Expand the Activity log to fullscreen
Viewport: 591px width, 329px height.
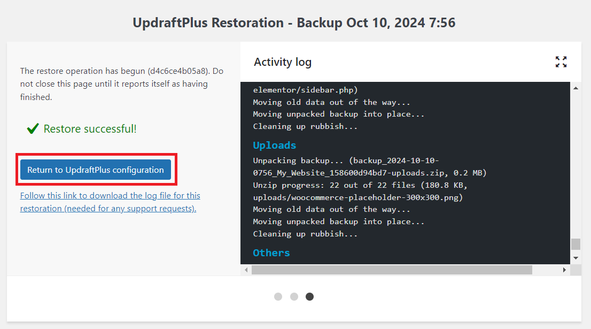pos(561,62)
